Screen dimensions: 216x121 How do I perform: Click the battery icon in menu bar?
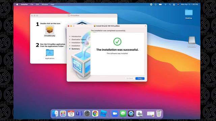[160, 4]
